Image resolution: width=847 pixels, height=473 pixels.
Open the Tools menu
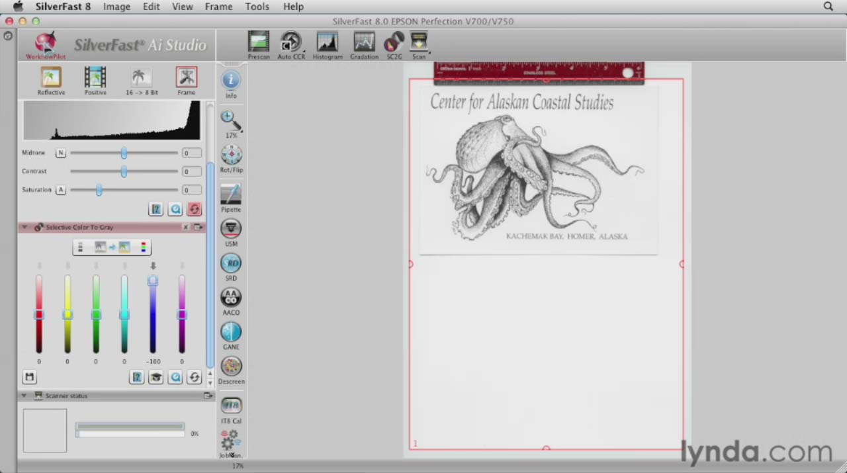click(x=257, y=7)
